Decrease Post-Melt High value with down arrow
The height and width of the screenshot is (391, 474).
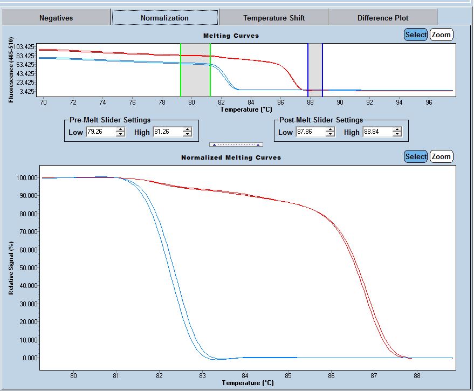(397, 134)
